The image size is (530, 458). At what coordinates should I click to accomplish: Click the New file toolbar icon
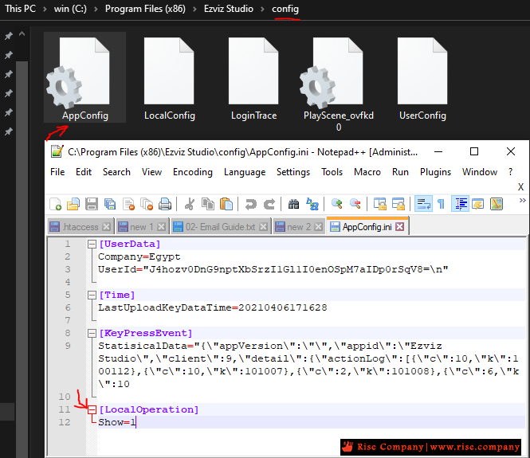click(56, 204)
